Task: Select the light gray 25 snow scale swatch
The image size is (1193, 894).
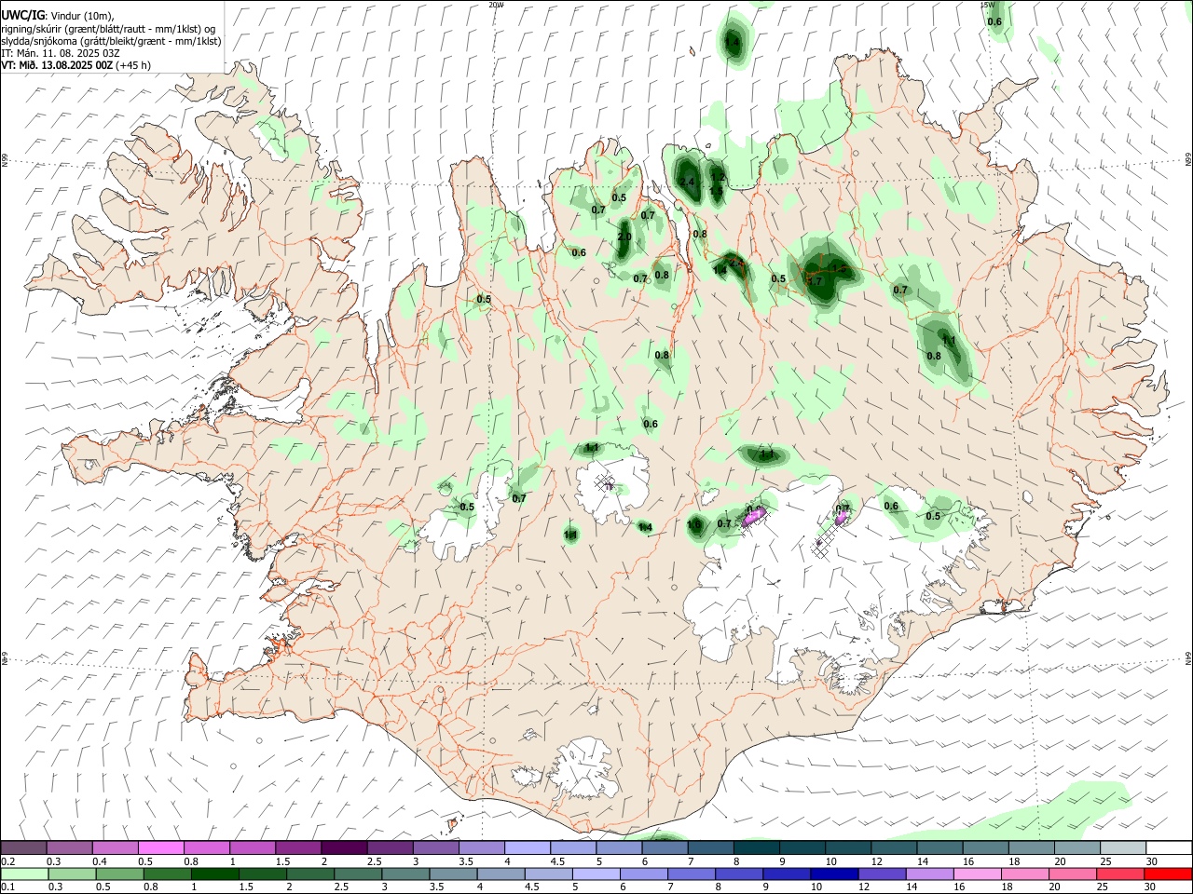Action: point(1123,847)
